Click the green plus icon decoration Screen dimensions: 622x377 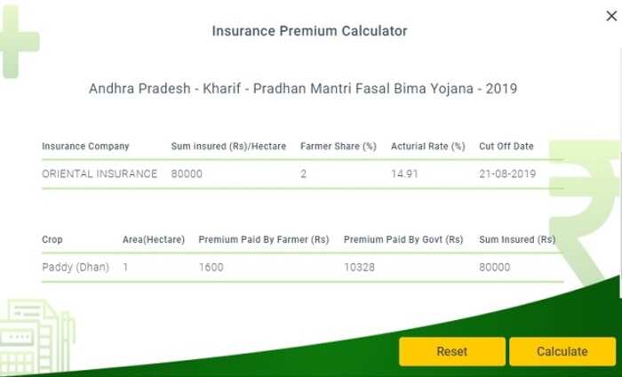[17, 42]
